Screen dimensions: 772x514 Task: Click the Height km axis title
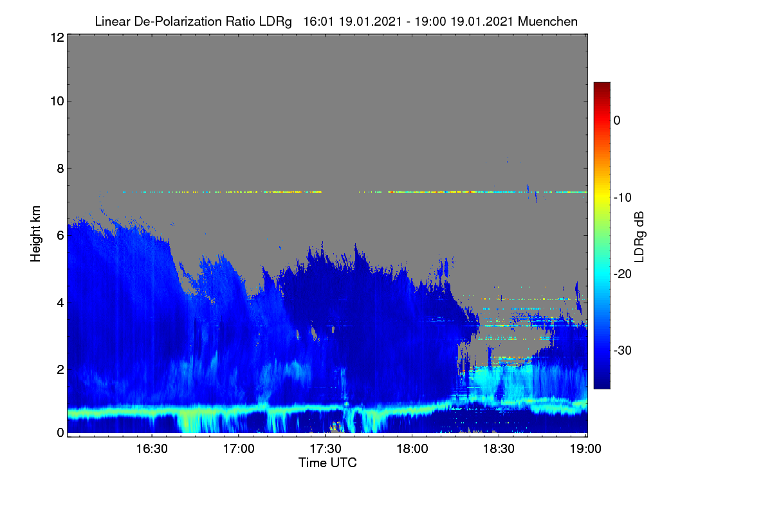tap(36, 234)
